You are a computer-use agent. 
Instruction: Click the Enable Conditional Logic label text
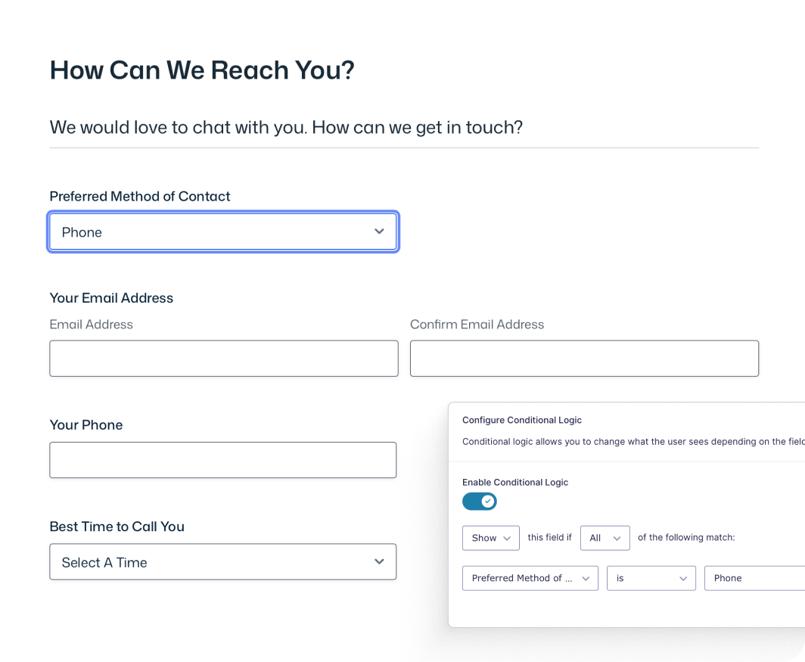(515, 482)
